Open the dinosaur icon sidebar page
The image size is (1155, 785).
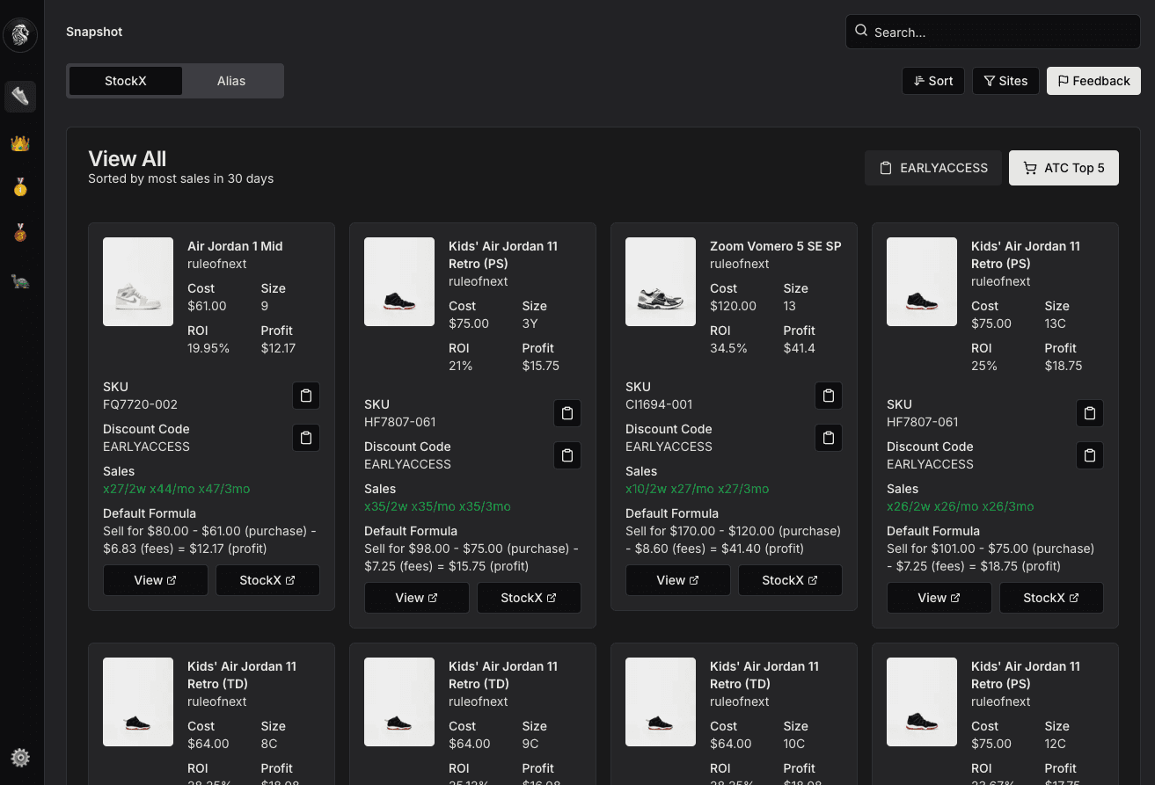[x=20, y=280]
